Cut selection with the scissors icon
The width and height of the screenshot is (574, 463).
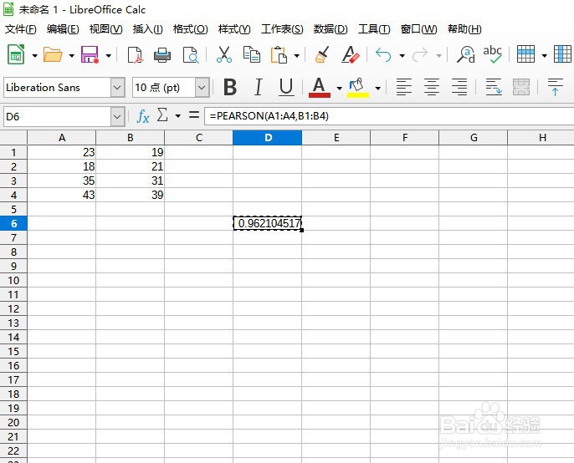223,55
